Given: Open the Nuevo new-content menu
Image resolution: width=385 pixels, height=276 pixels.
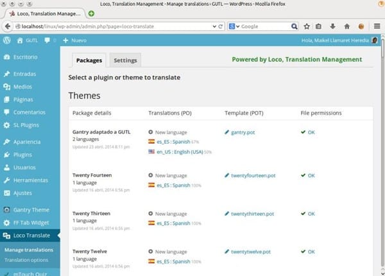Looking at the screenshot, I should 75,40.
